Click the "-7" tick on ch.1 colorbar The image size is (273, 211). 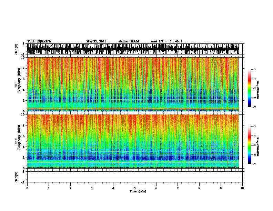[254, 107]
